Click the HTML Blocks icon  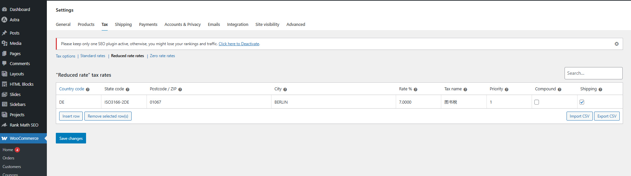(4, 84)
